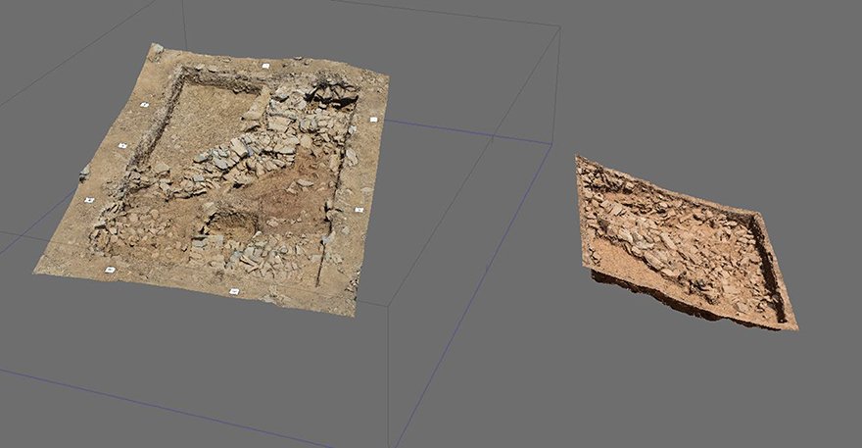This screenshot has width=862, height=448.
Task: Select the smaller excavation model on the right
Action: [x=686, y=245]
